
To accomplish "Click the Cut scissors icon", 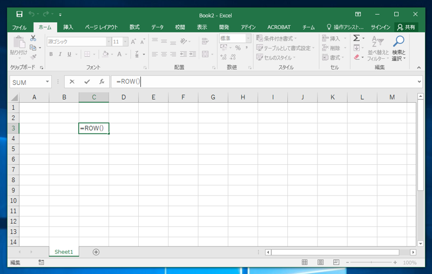I will point(33,38).
